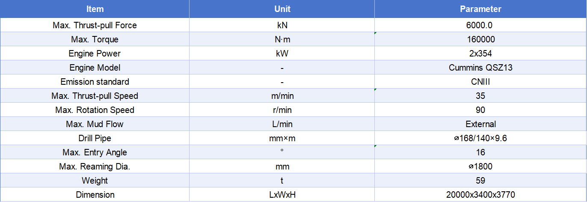
Task: Select the Unit column header
Action: coord(282,9)
